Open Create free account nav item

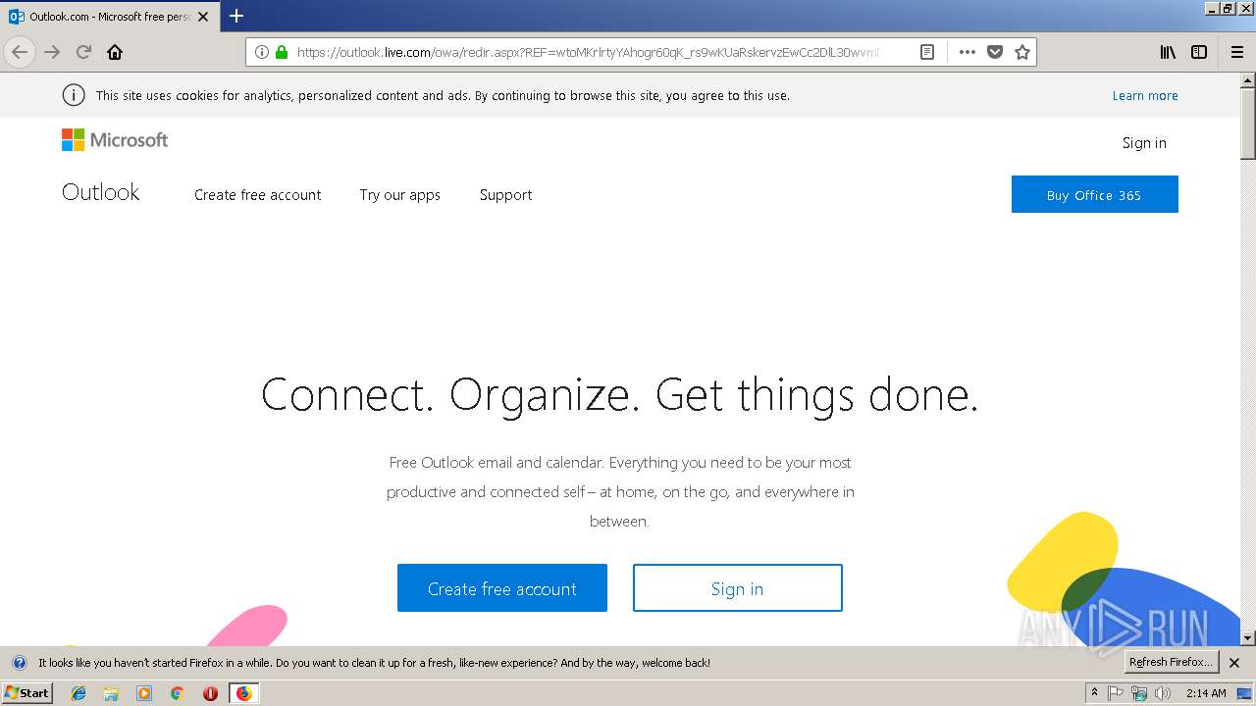(x=258, y=195)
